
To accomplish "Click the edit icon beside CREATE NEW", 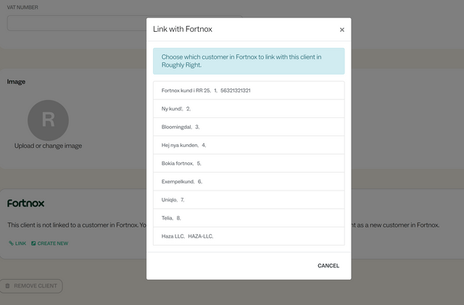I will point(33,243).
